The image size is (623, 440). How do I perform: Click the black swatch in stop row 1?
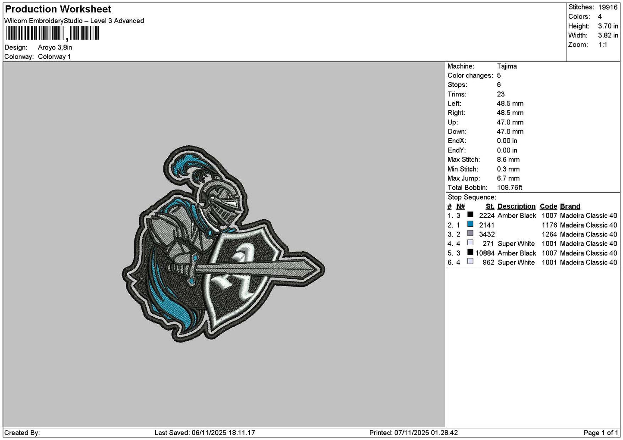click(470, 215)
